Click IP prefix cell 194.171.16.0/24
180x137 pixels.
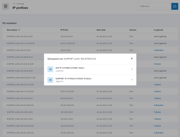67,91
